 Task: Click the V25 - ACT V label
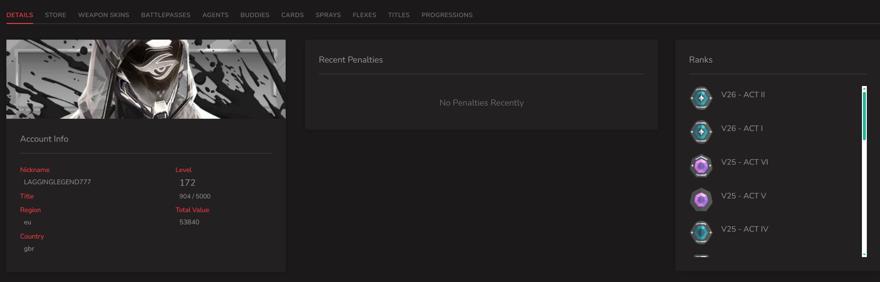pos(744,196)
